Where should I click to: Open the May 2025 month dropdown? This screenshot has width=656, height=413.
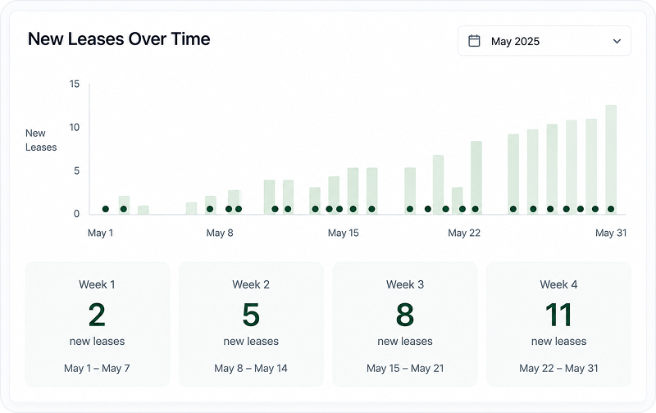click(544, 41)
